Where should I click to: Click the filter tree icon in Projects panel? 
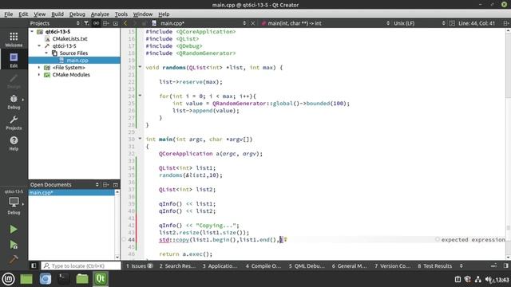click(x=86, y=23)
